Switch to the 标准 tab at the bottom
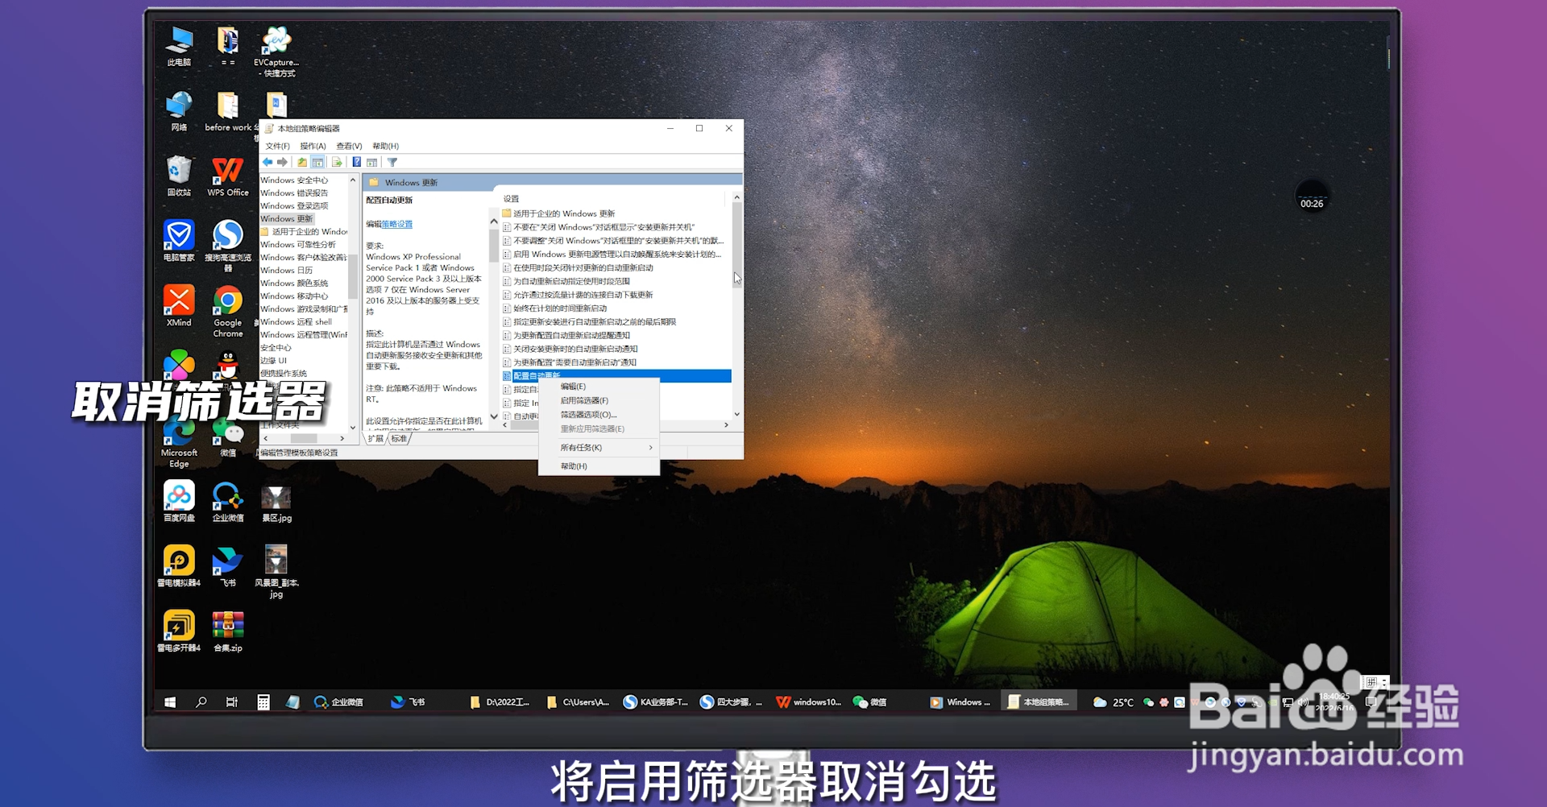1547x807 pixels. point(400,439)
